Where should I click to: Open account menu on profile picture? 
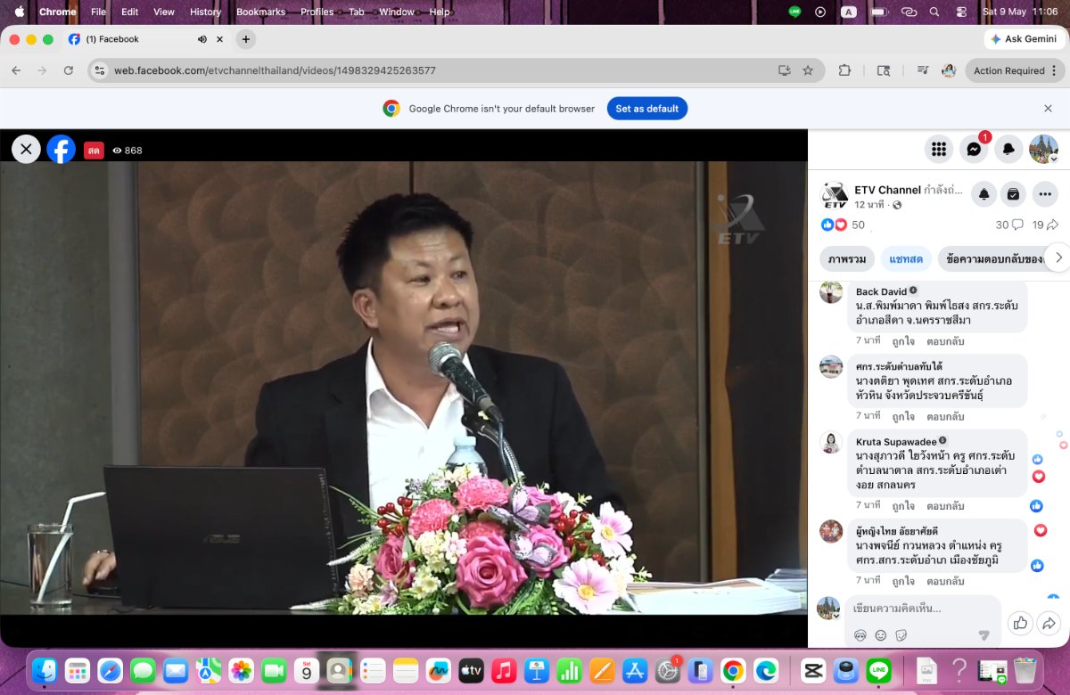(x=1043, y=150)
